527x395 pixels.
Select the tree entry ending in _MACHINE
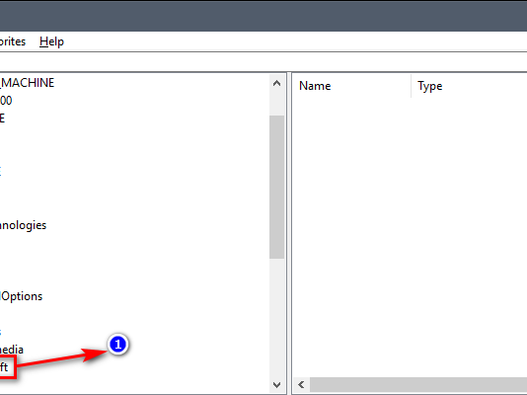(27, 83)
